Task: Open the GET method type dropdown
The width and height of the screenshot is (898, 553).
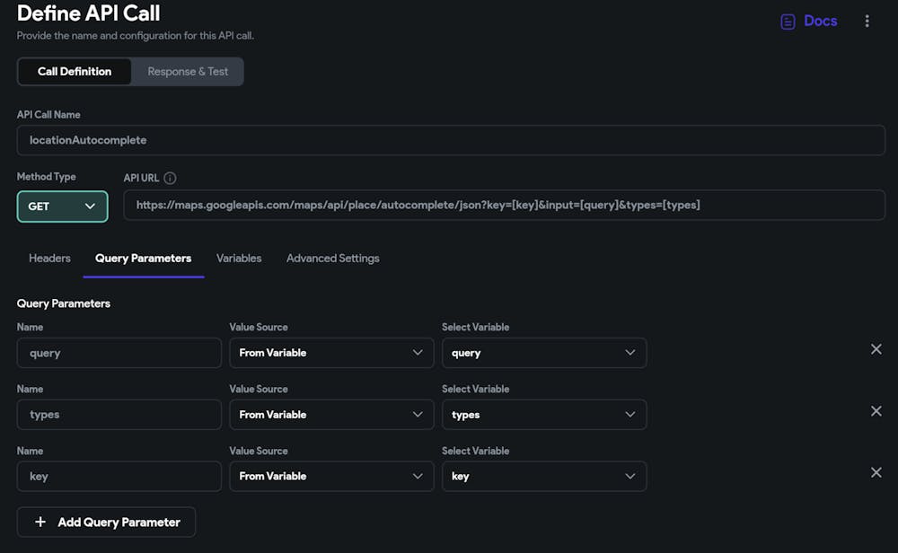Action: coord(62,206)
